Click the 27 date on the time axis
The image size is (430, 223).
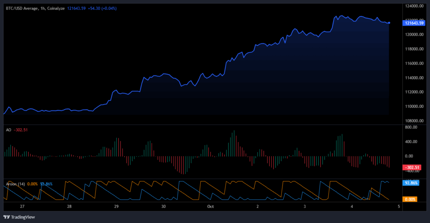tap(22, 207)
